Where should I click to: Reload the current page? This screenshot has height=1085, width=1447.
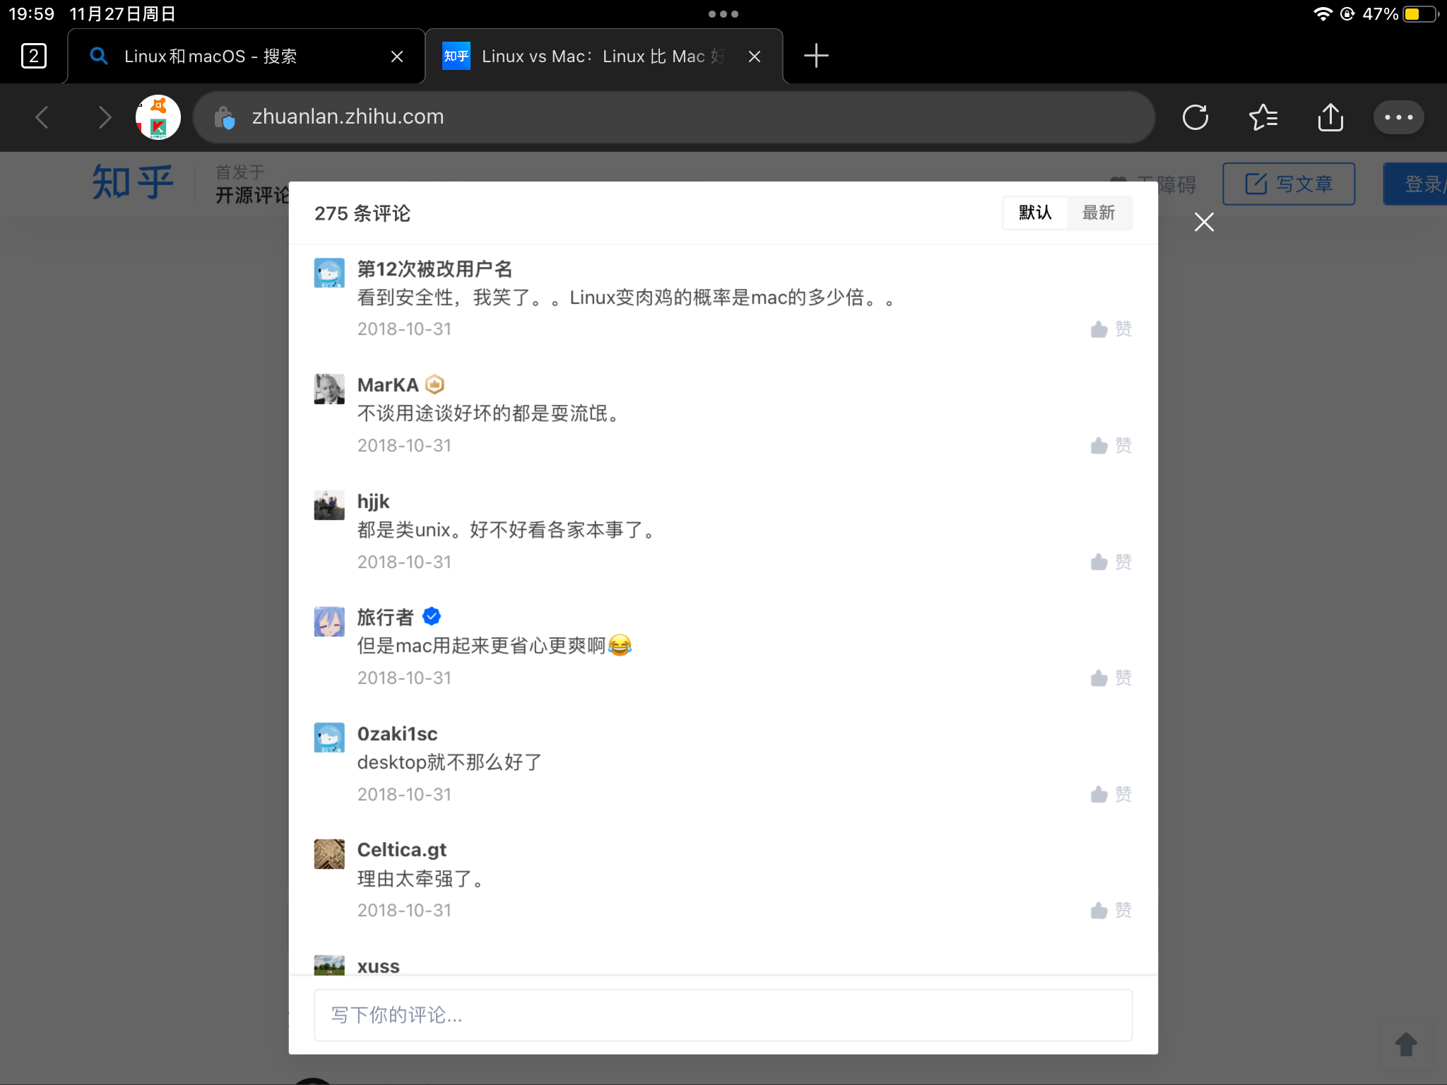tap(1195, 117)
